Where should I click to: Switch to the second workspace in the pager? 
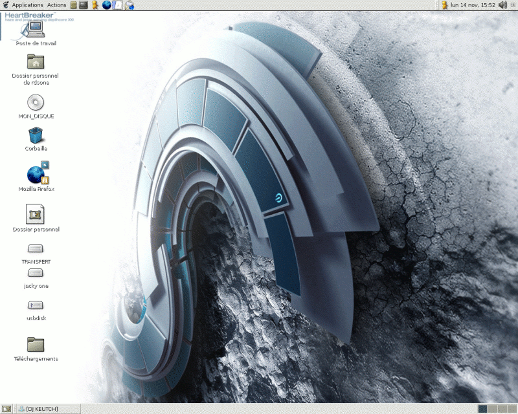(492, 409)
